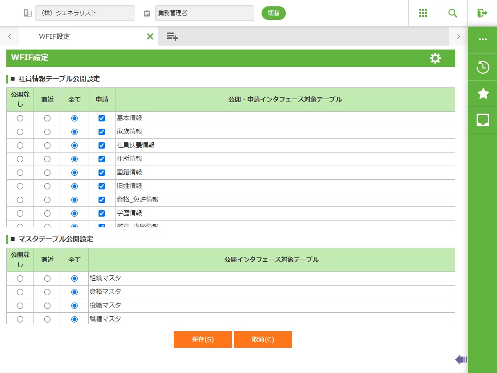Close the WFIF設定 tab
Image resolution: width=497 pixels, height=373 pixels.
click(150, 36)
